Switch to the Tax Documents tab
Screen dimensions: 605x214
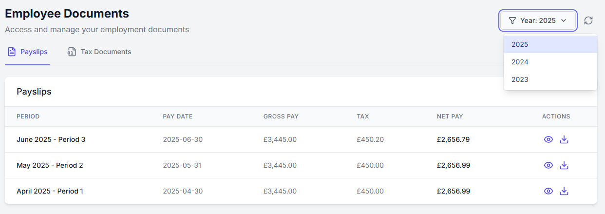(x=99, y=52)
